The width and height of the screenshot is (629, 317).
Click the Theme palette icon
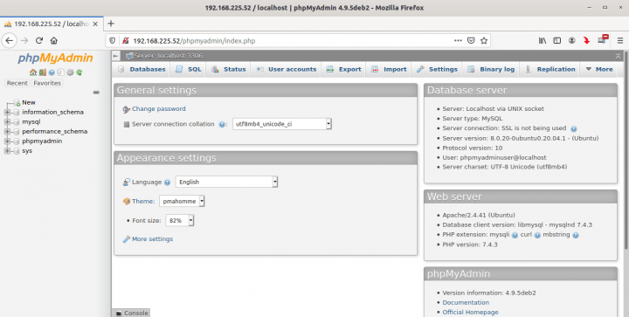pos(127,201)
